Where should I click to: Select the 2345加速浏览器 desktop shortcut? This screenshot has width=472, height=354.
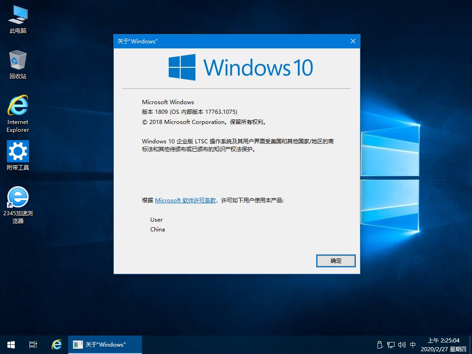pos(18,205)
